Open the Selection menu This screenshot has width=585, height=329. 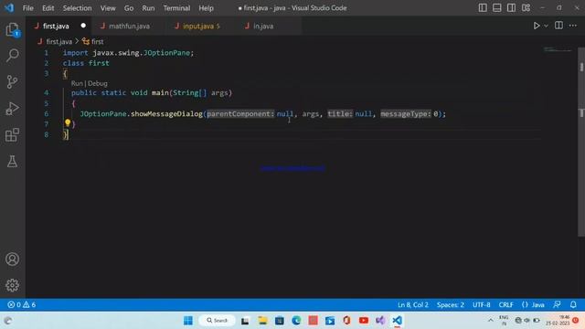77,8
